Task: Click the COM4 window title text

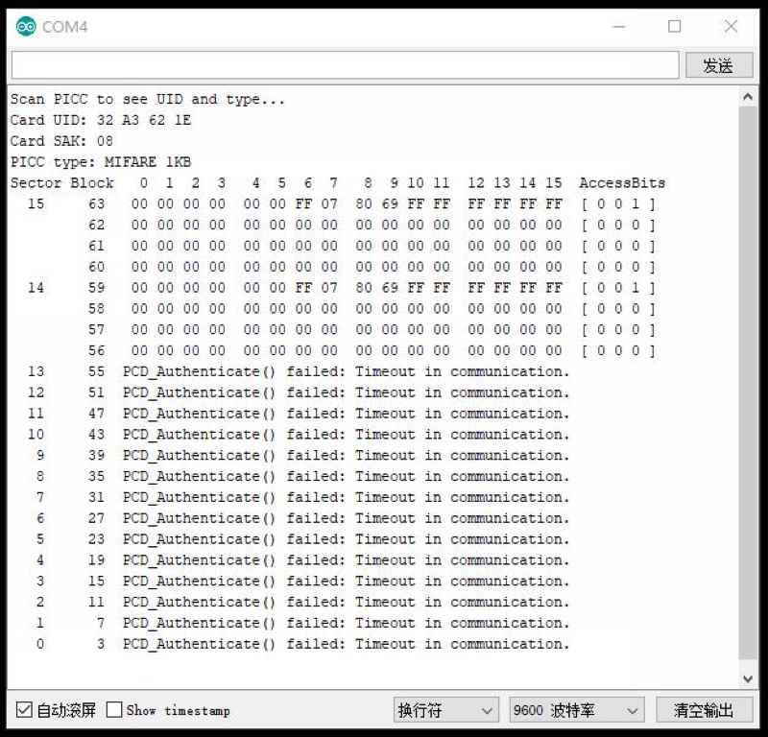Action: coord(64,27)
